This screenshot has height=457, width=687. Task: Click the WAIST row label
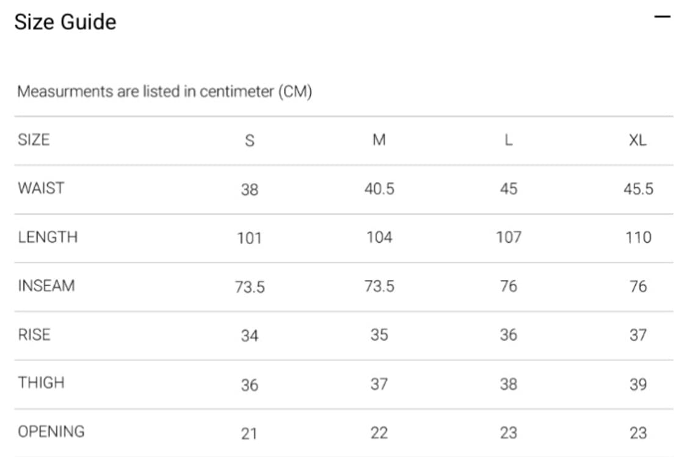click(41, 188)
